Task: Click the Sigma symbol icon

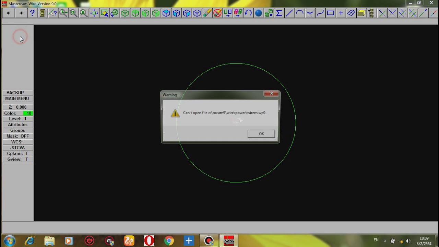Action: [x=279, y=13]
